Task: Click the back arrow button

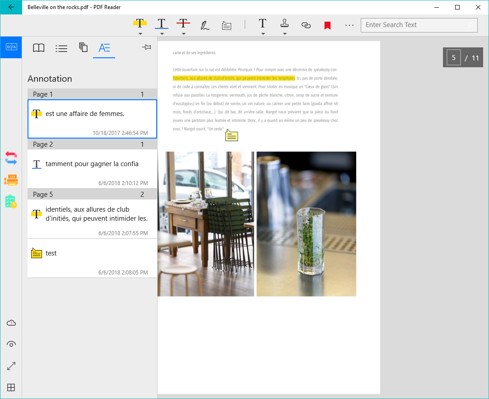Action: 11,7
